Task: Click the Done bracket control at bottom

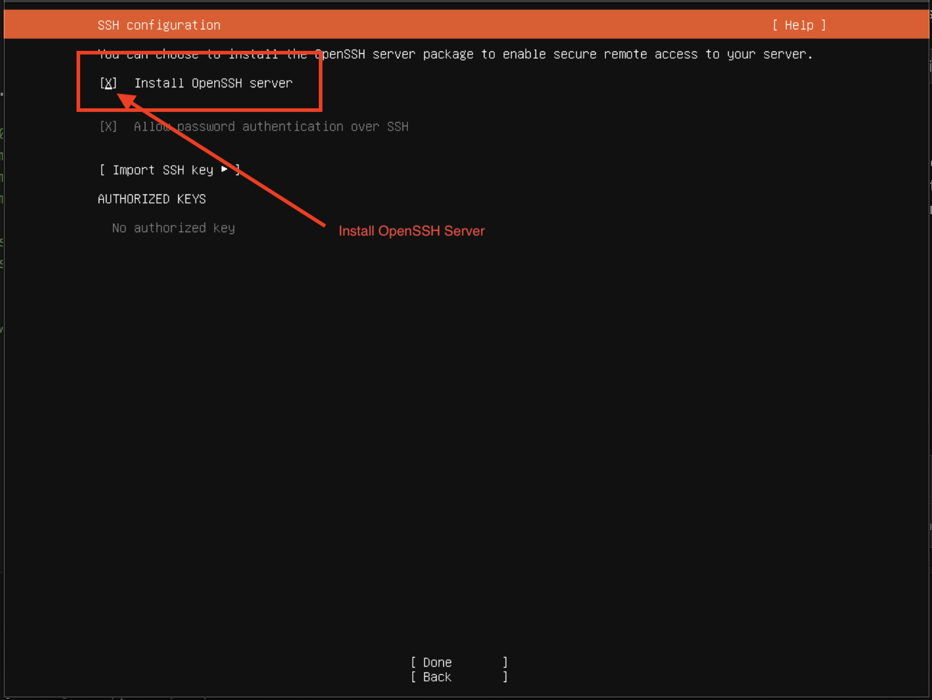Action: pos(437,662)
